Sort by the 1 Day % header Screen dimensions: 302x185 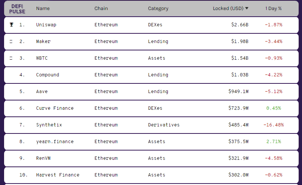[x=273, y=9]
